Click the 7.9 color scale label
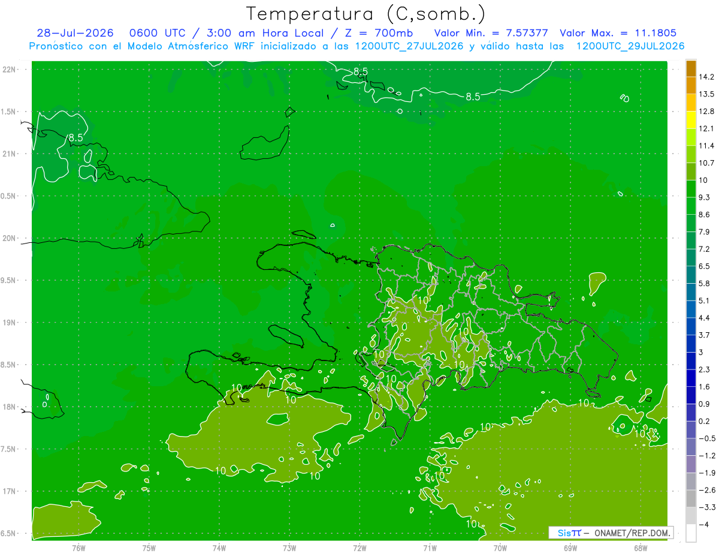Viewport: 719px width, 556px height. coord(705,232)
